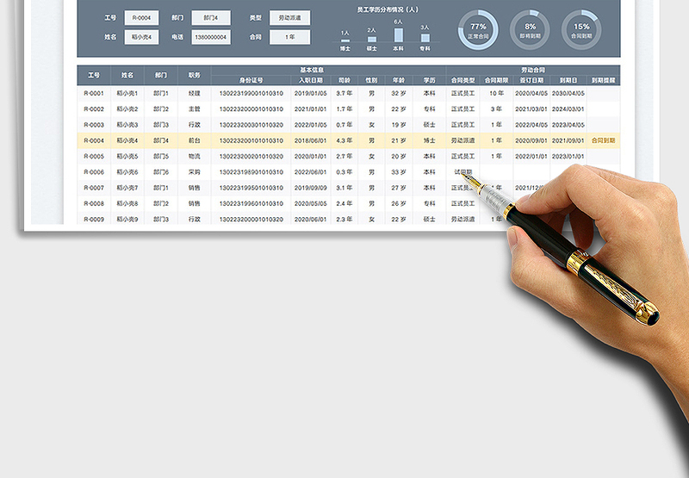This screenshot has width=689, height=478.
Task: Click the 合同 field showing 1年
Action: (x=290, y=37)
